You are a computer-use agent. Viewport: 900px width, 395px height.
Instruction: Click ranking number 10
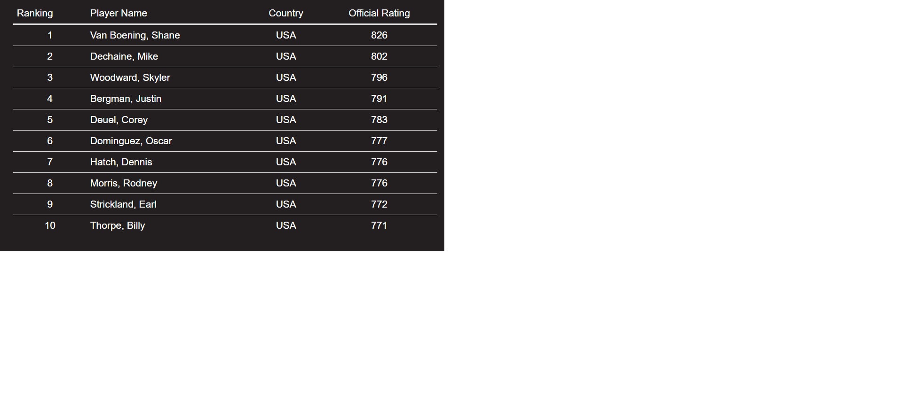[x=50, y=225]
